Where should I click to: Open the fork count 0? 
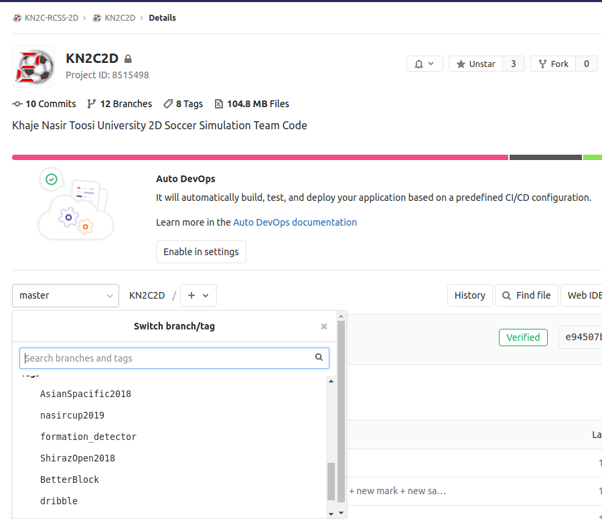point(586,64)
